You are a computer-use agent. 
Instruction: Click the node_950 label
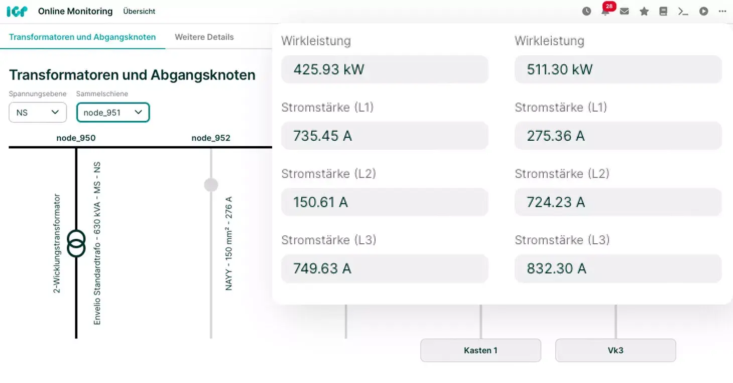(76, 138)
